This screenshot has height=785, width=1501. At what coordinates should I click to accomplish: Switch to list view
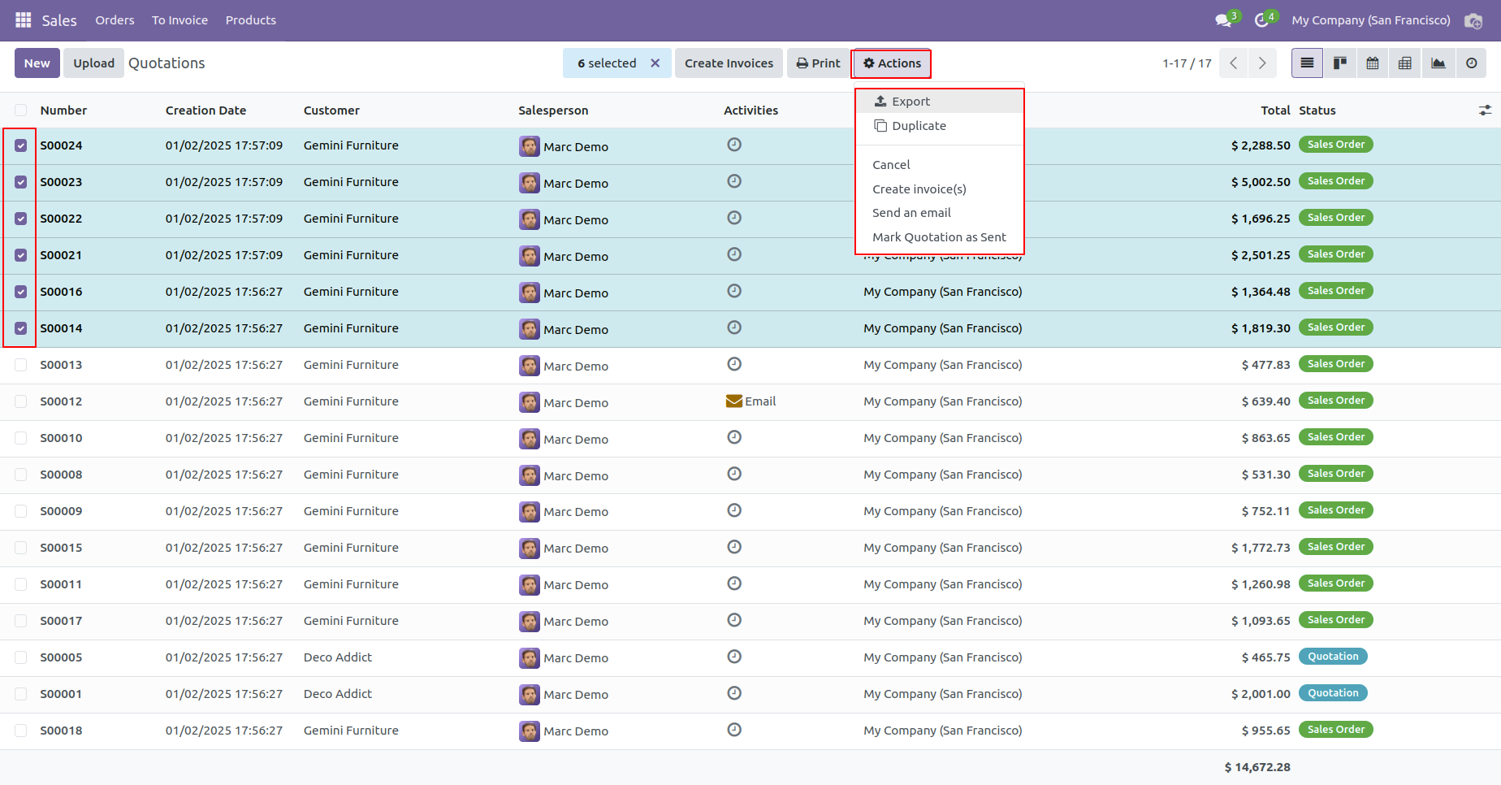[x=1307, y=63]
